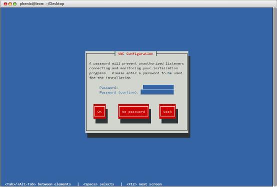Click the red close window button

click(x=5, y=4)
